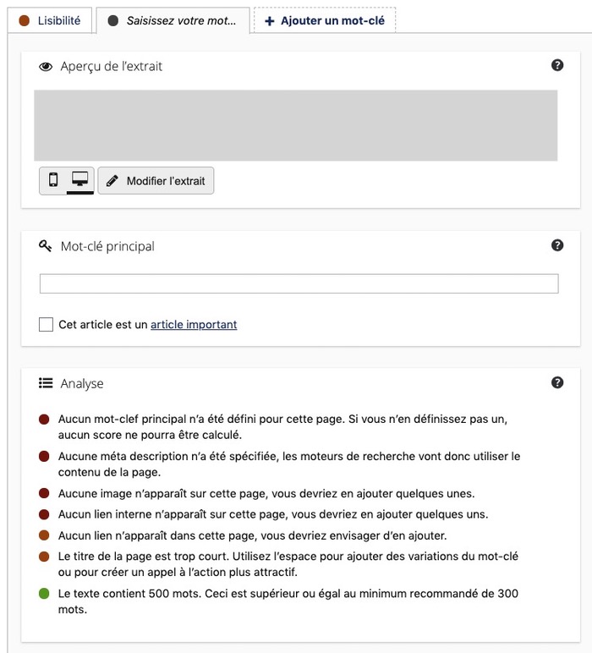The width and height of the screenshot is (592, 653).
Task: Click the help icon beside Mot-clé principal
Action: click(557, 245)
